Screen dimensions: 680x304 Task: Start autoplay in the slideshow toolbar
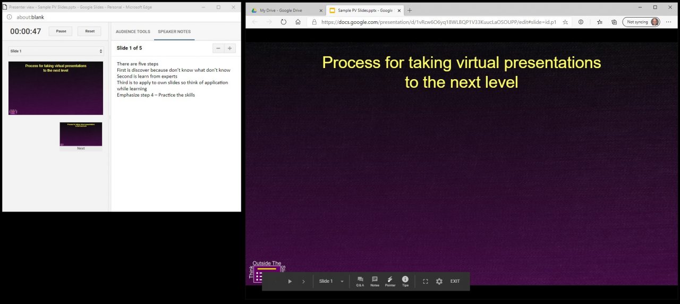(x=290, y=281)
